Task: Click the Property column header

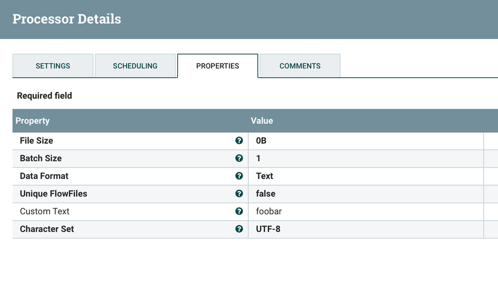Action: 32,121
